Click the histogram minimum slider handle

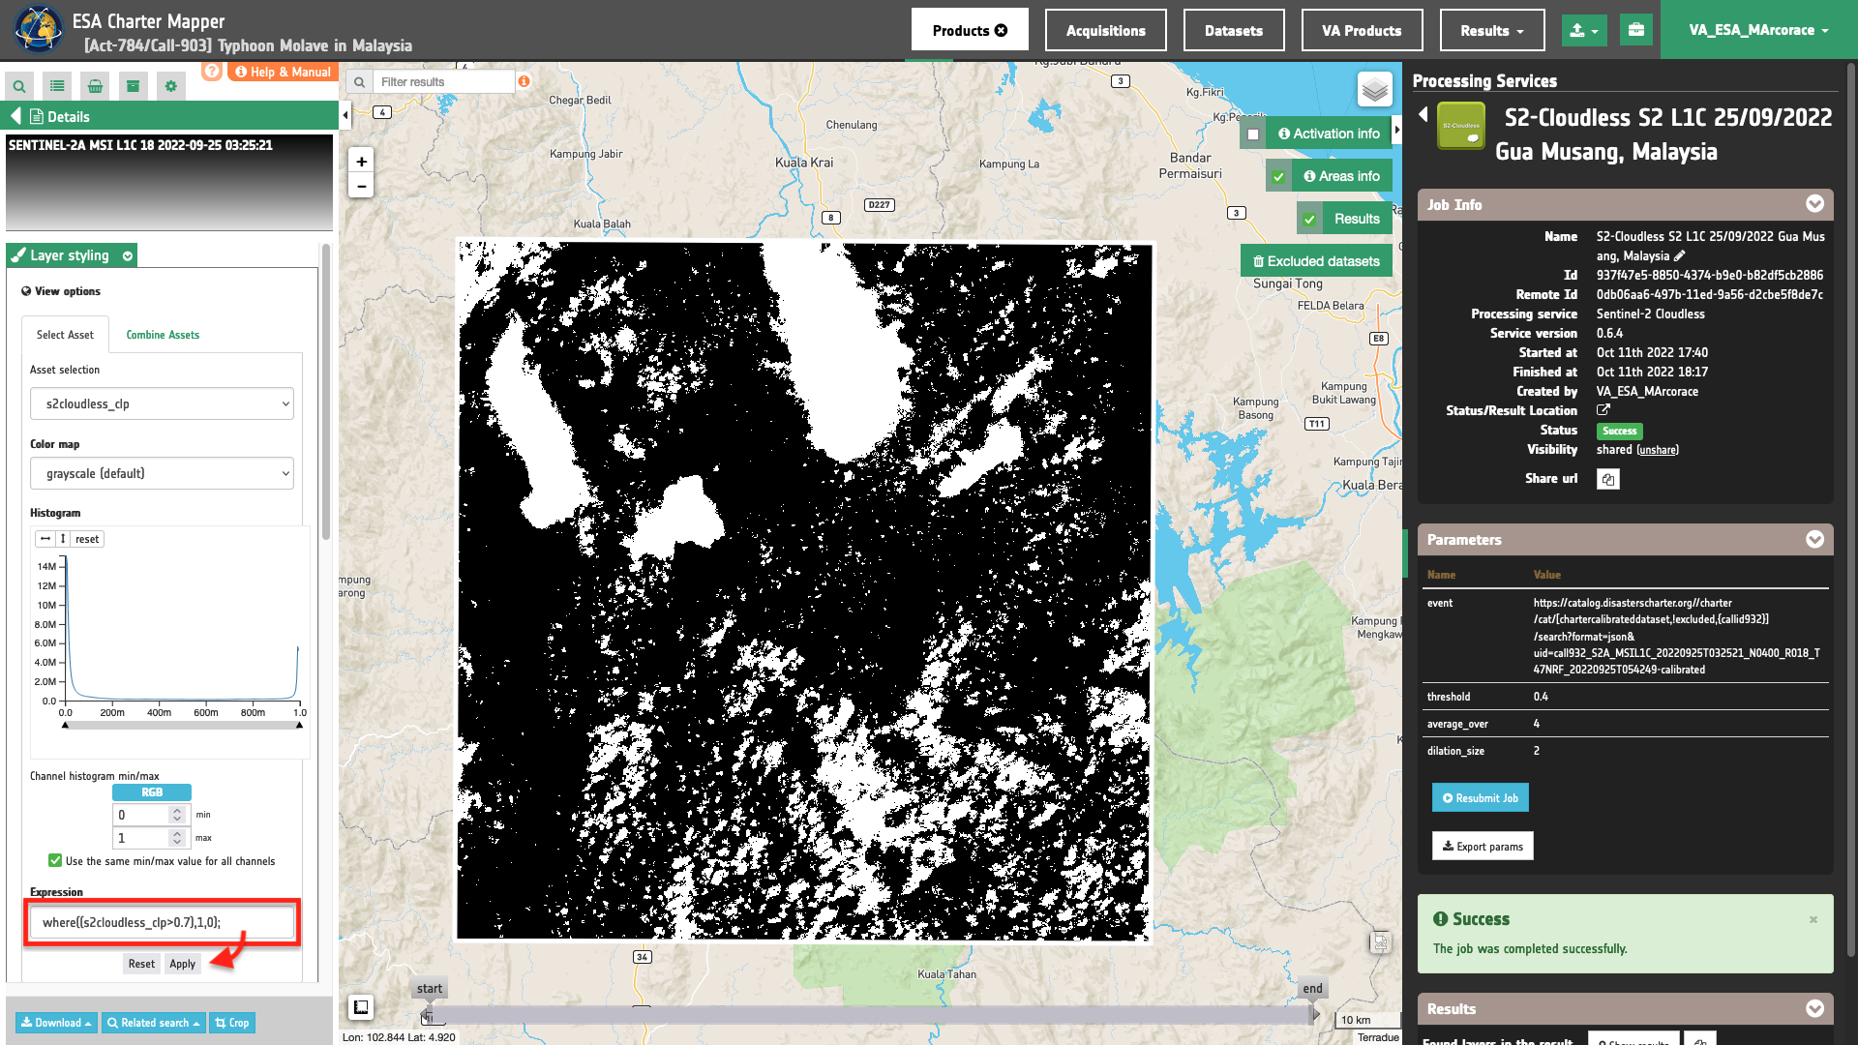pos(65,725)
